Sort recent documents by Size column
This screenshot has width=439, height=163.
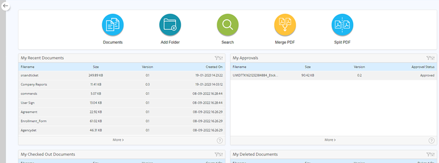(x=96, y=67)
